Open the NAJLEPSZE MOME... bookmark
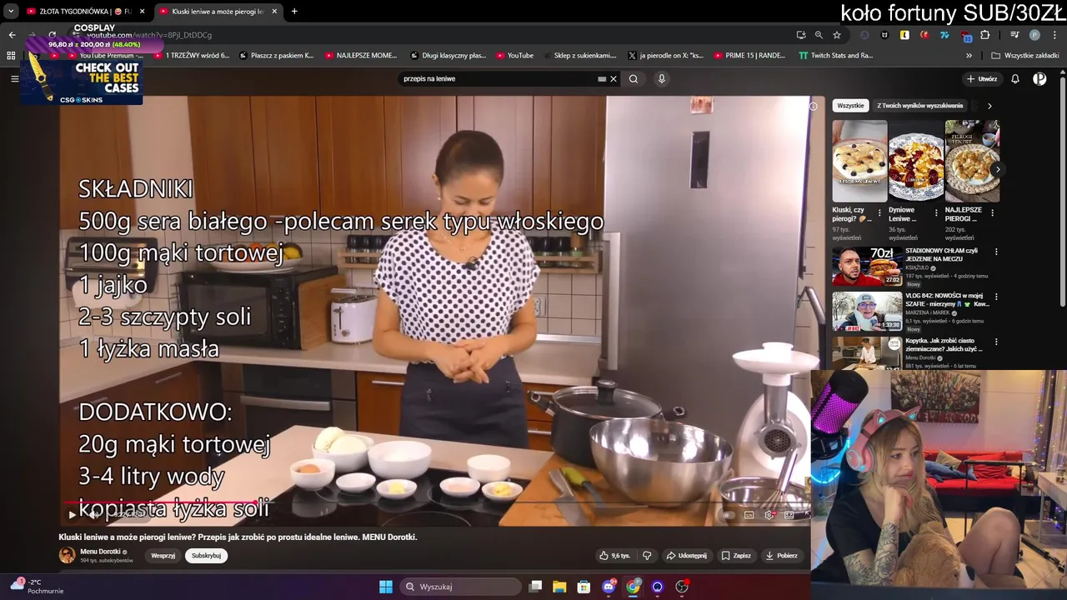The width and height of the screenshot is (1067, 600). (361, 56)
